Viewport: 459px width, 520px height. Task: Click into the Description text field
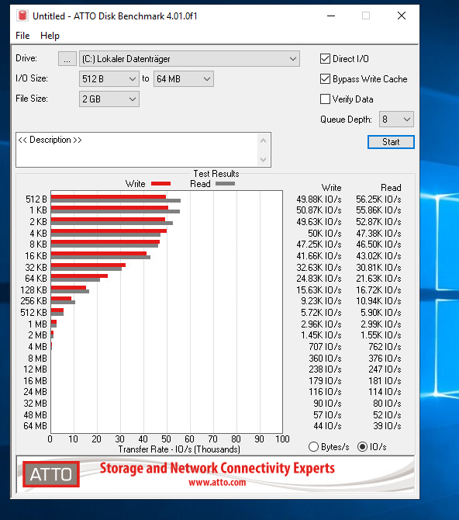(x=136, y=150)
